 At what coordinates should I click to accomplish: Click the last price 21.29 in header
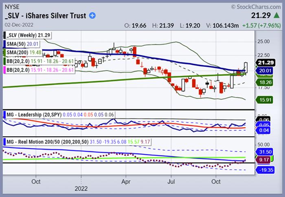(x=261, y=15)
